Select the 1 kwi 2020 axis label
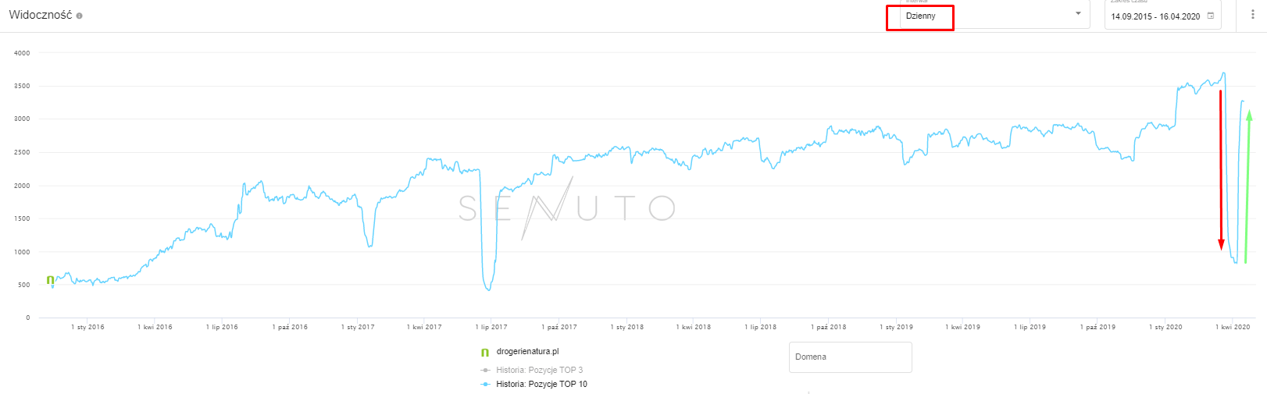 pyautogui.click(x=1233, y=327)
